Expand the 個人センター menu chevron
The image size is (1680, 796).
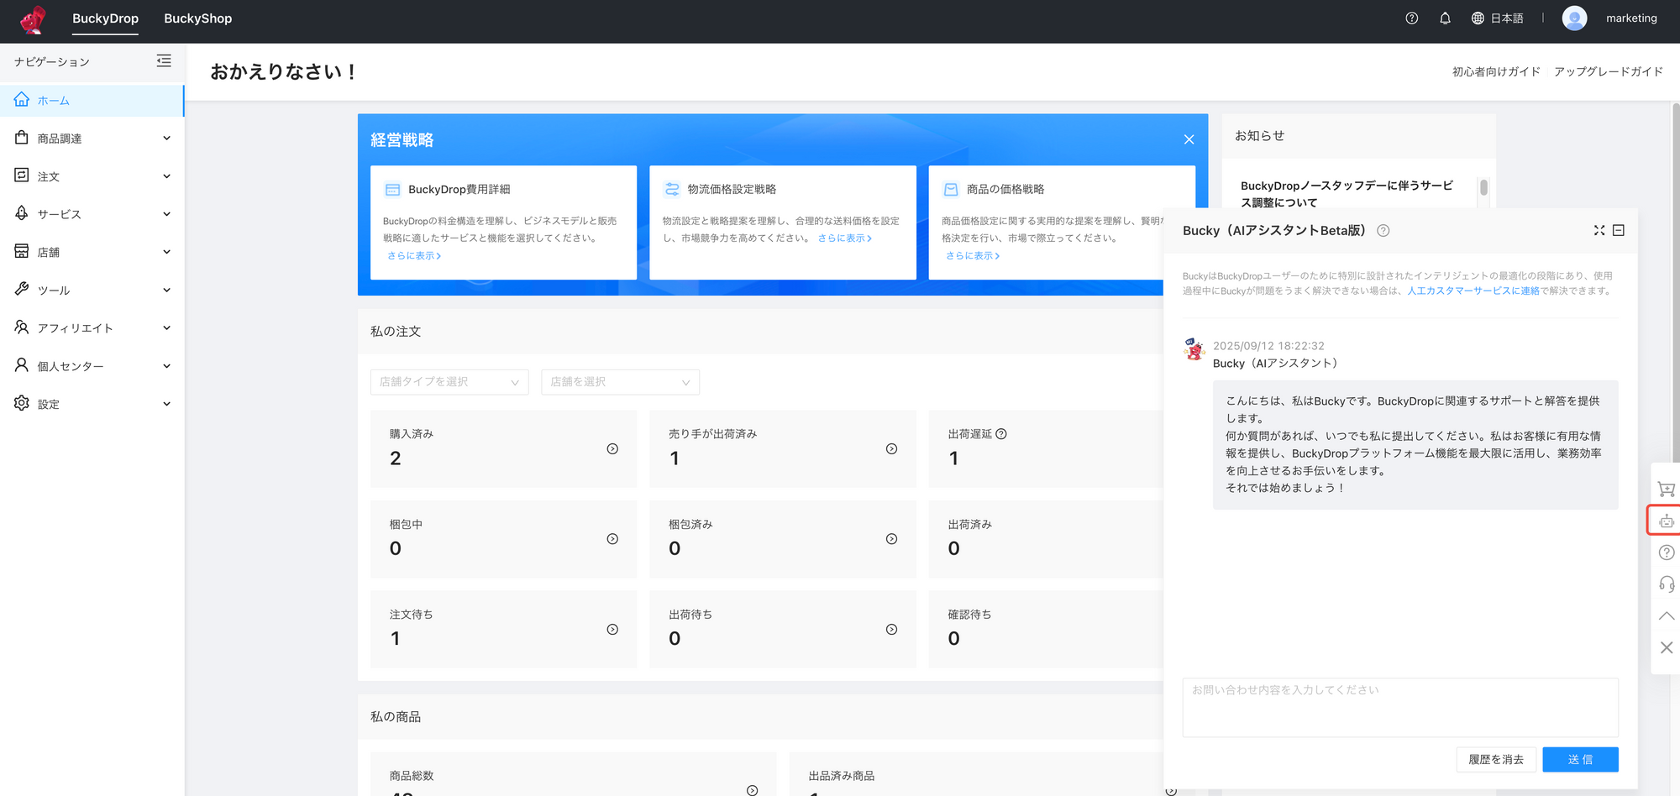[166, 365]
